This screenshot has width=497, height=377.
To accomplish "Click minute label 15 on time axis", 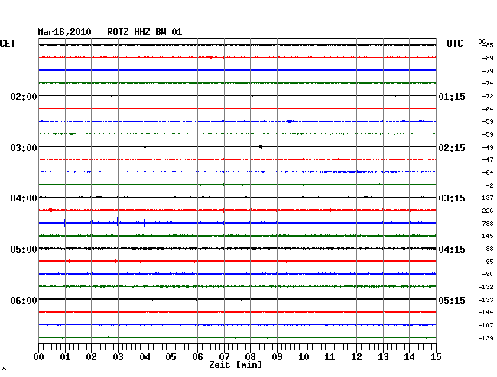I will [x=436, y=357].
